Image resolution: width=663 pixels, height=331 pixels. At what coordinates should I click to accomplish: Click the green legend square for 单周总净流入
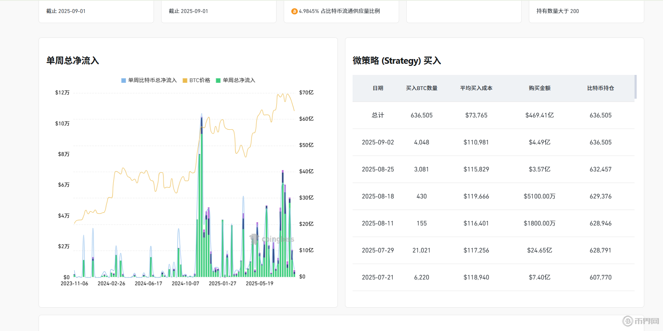tap(218, 80)
